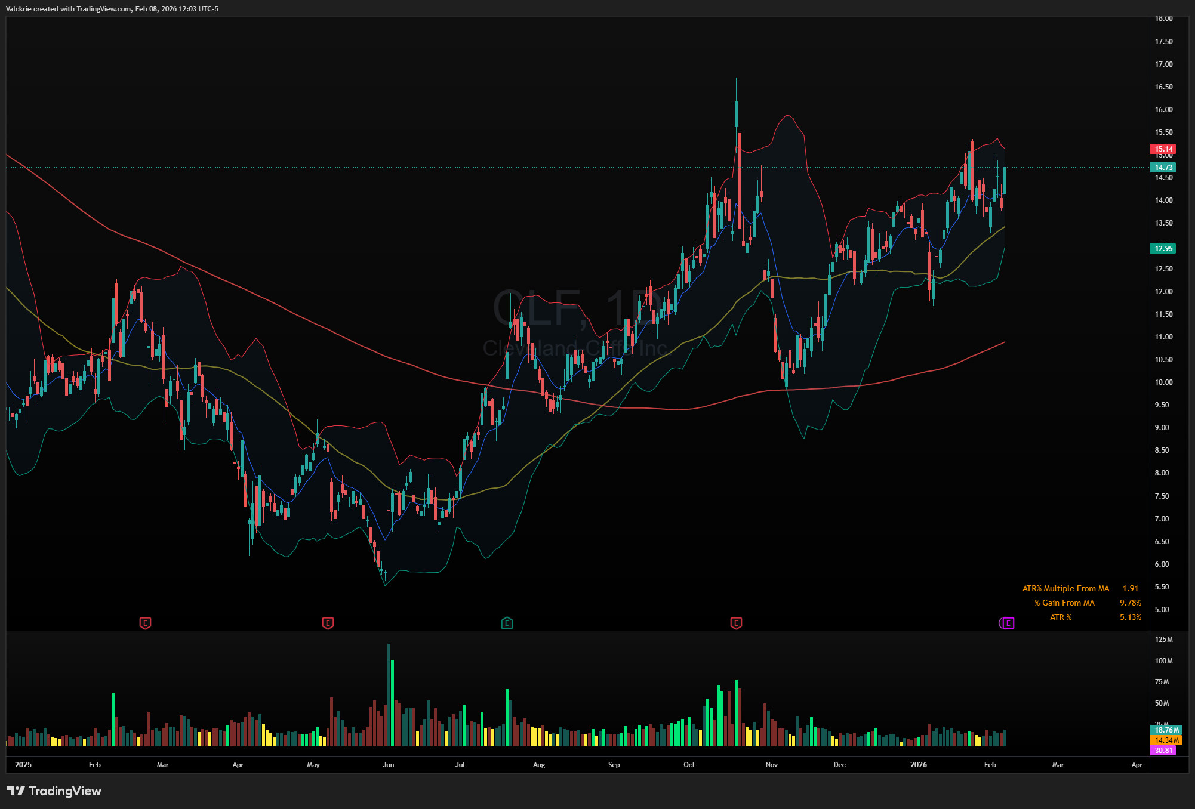Click the green 12.95 price axis tag
The image size is (1195, 809).
[1163, 248]
